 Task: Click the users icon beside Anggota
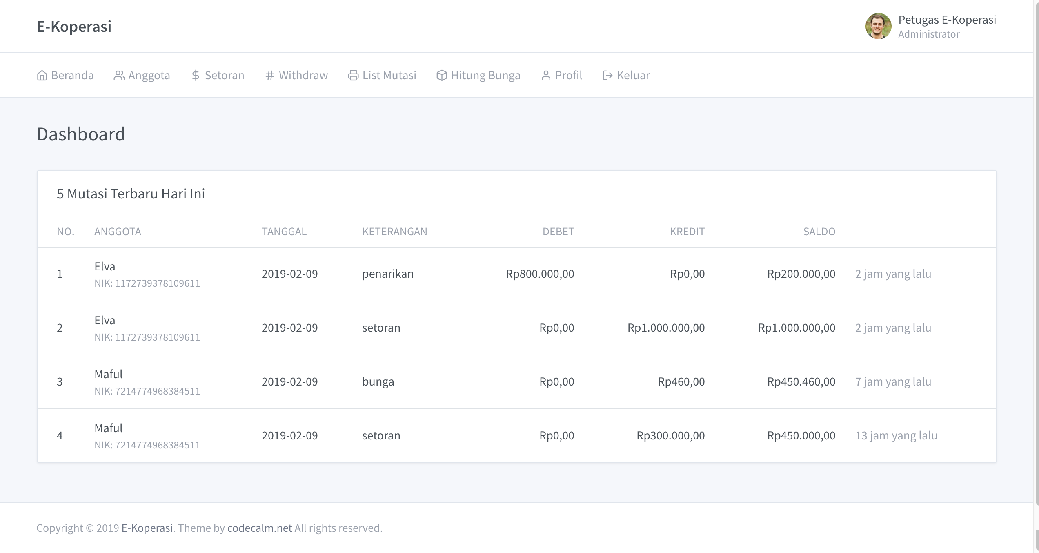119,76
